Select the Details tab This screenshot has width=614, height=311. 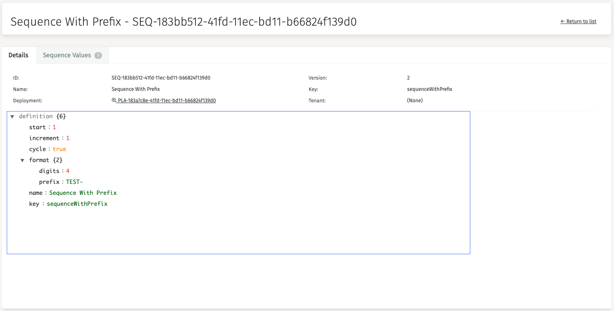pos(18,55)
